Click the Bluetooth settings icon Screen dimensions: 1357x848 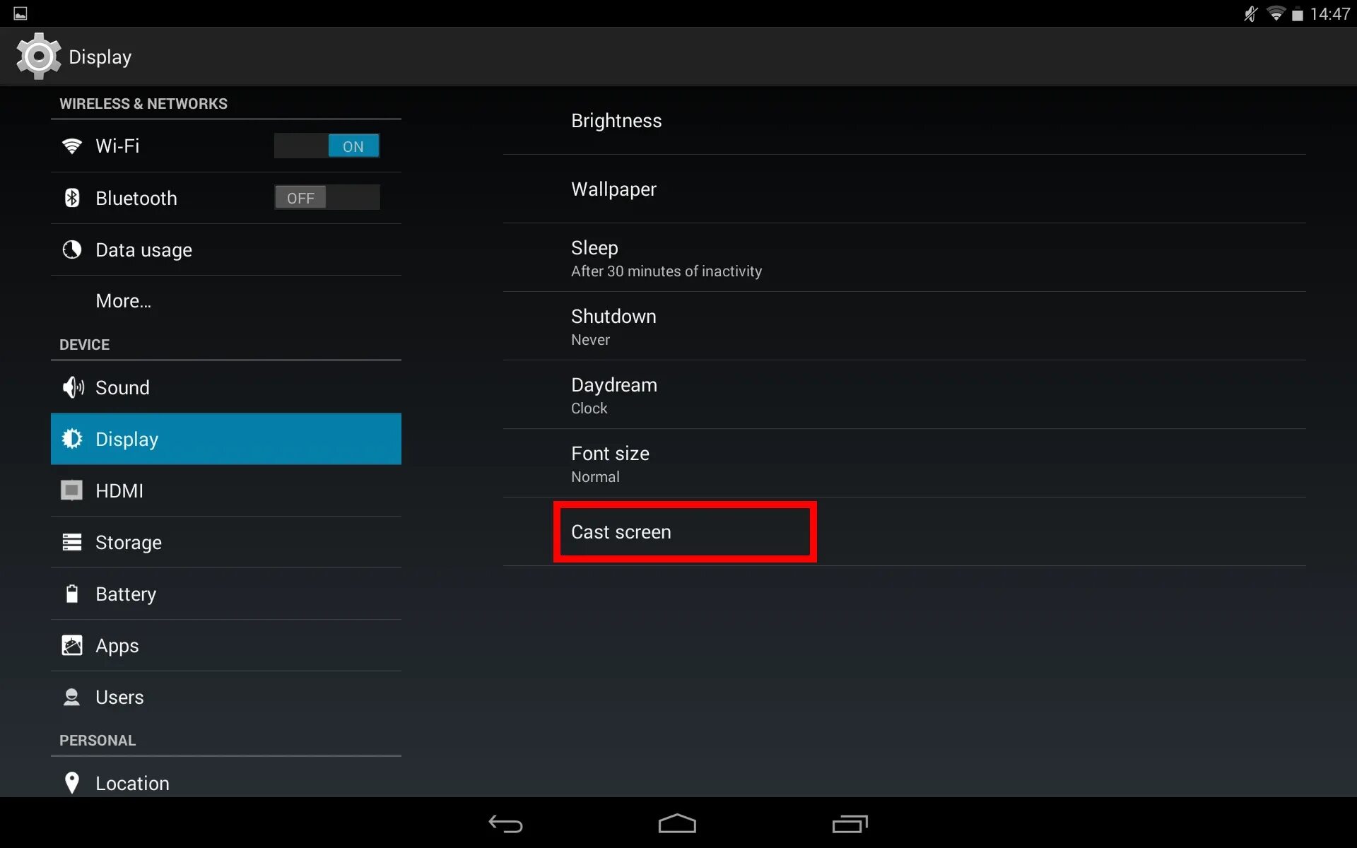click(74, 197)
